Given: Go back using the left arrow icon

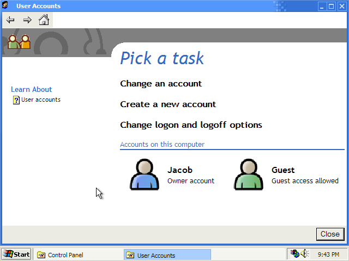Looking at the screenshot, I should tap(10, 20).
